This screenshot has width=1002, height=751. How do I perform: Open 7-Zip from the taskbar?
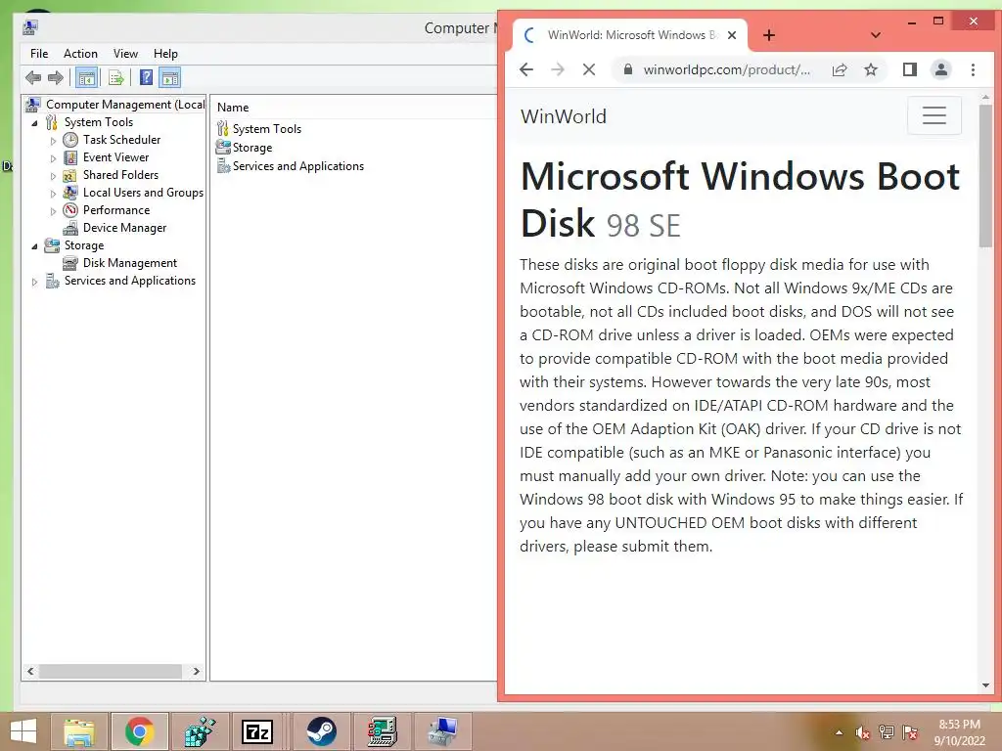tap(257, 731)
